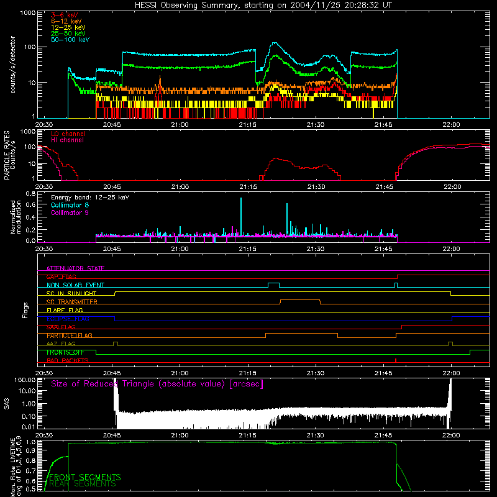Click the Flags panel axis label
This screenshot has height=497, width=497.
pyautogui.click(x=25, y=310)
